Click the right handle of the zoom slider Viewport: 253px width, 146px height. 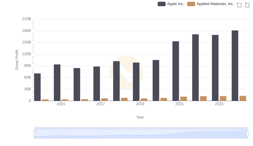coord(247,134)
